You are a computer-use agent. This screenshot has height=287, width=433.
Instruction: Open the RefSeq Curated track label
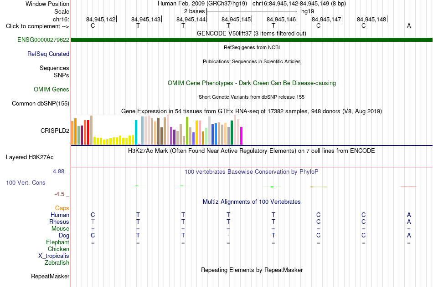tap(48, 54)
